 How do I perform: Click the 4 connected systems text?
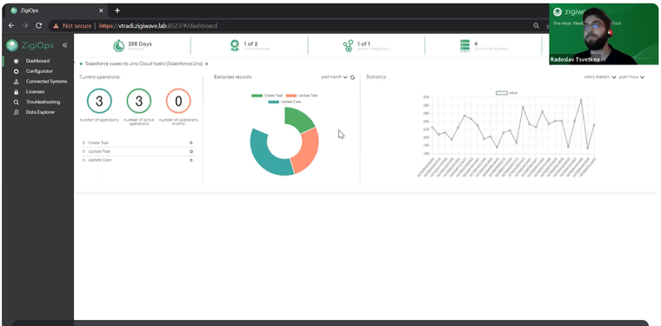pyautogui.click(x=491, y=46)
